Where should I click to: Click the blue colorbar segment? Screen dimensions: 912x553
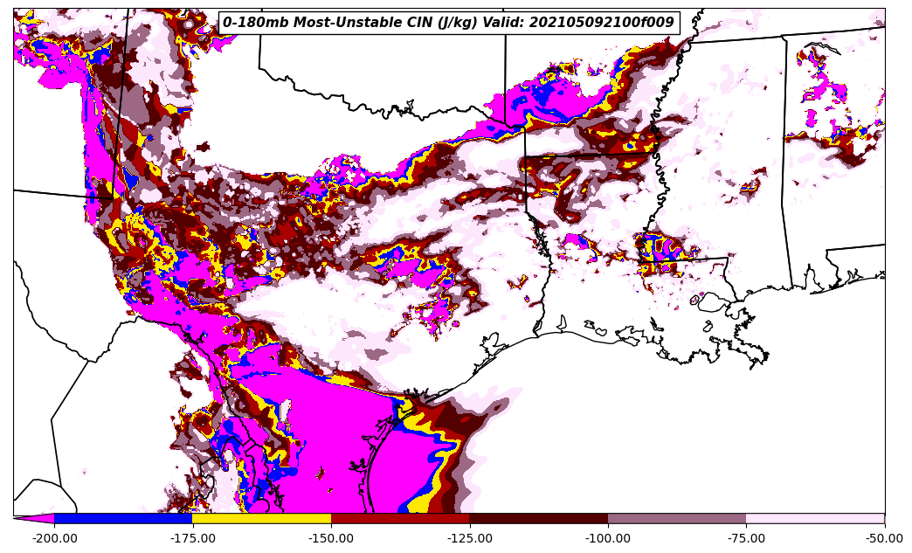pyautogui.click(x=123, y=519)
